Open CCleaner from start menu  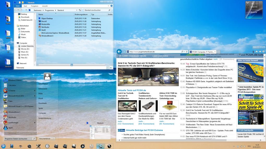coord(19,91)
